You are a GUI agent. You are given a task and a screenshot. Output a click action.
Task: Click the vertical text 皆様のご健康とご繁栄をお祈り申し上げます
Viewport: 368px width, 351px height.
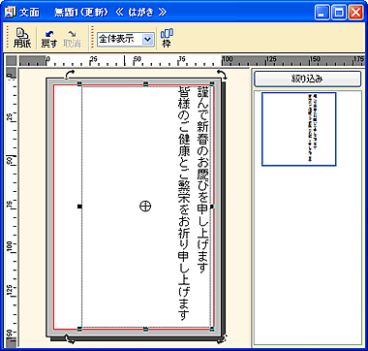tap(184, 204)
